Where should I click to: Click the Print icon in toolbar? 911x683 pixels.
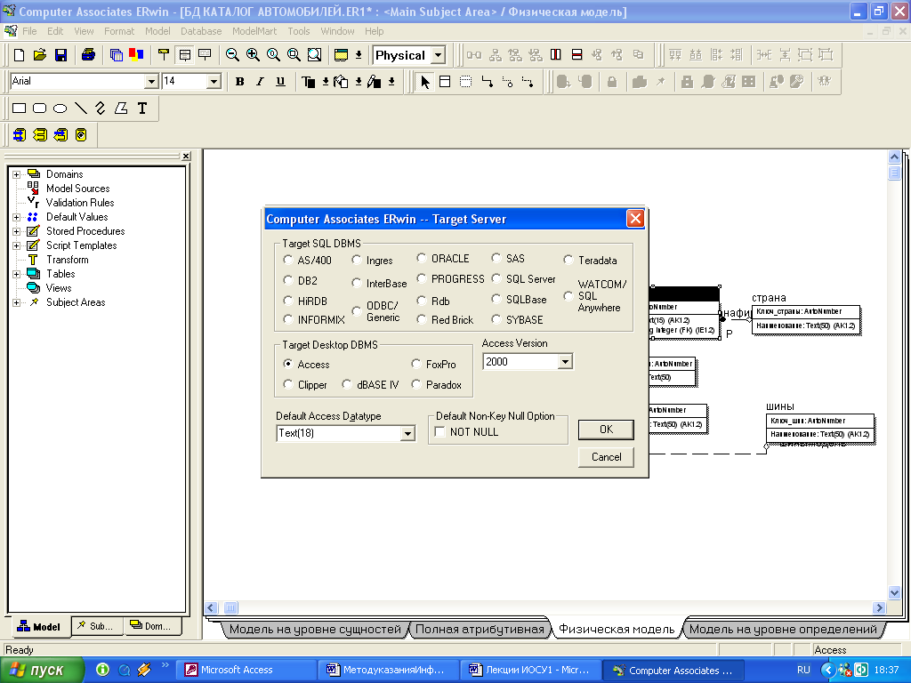88,55
